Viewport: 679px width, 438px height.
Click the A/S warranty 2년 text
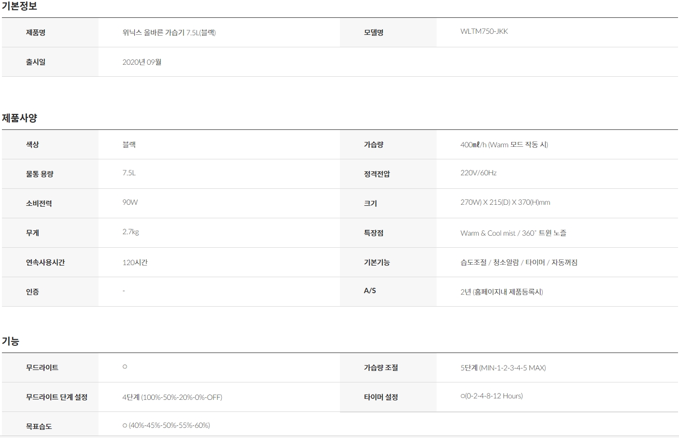pyautogui.click(x=502, y=292)
